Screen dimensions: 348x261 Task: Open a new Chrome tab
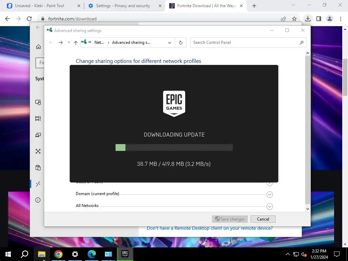(x=254, y=6)
